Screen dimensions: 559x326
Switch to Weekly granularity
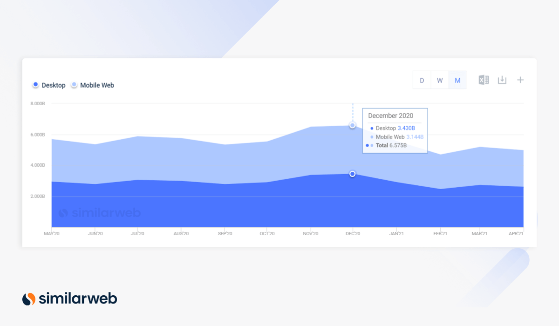coord(440,80)
